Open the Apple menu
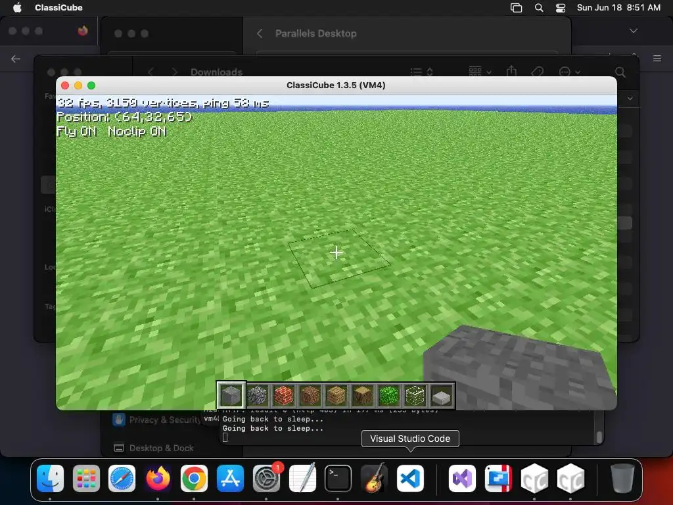The image size is (673, 505). 17,7
